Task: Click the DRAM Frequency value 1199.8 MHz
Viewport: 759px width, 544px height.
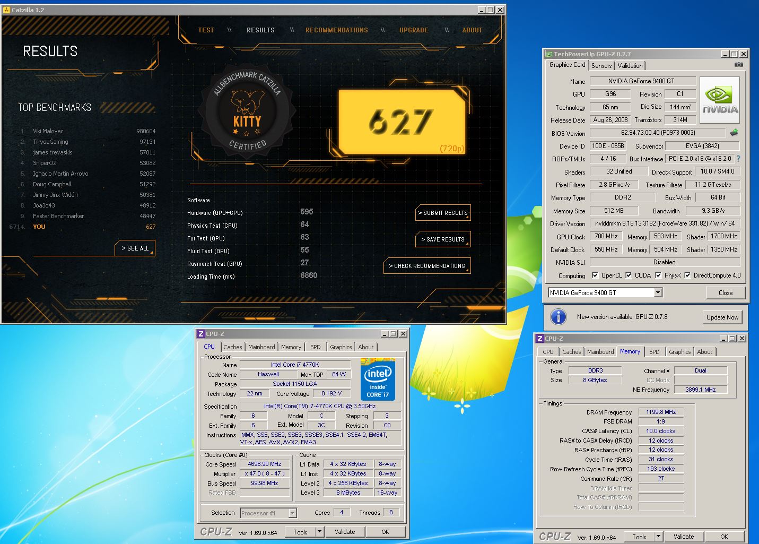Action: click(x=661, y=412)
